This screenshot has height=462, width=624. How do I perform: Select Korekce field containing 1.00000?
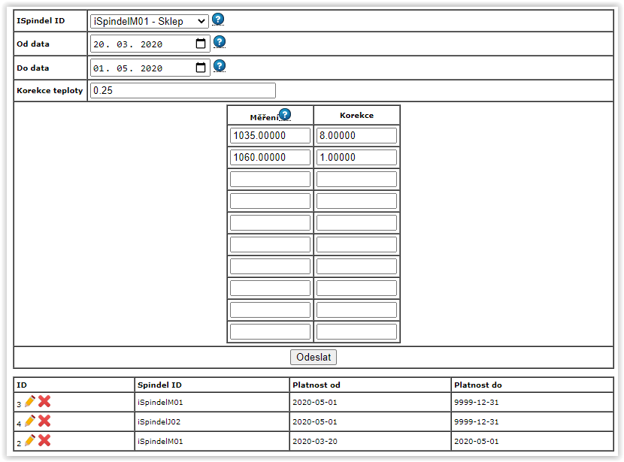[356, 158]
